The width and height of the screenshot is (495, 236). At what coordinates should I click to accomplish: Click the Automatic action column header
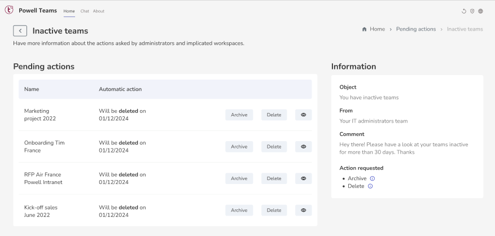coord(120,89)
